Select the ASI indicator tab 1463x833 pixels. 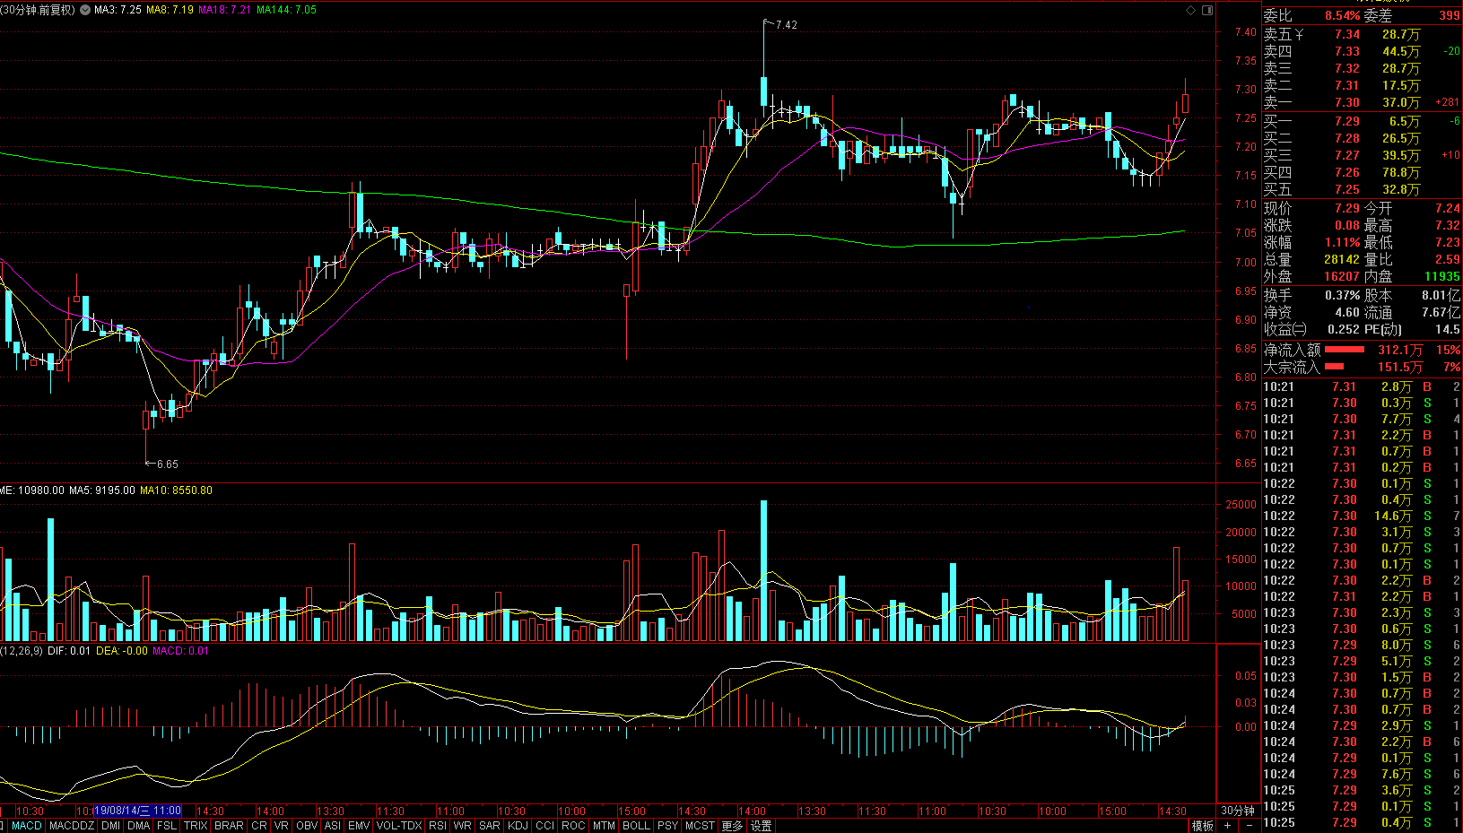pyautogui.click(x=333, y=825)
